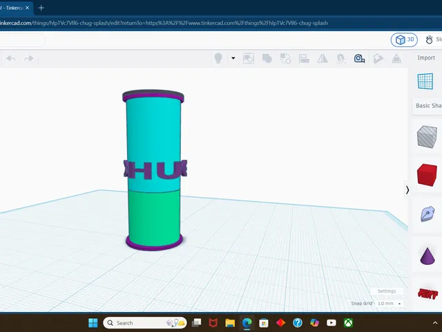Click the Ungroup shapes icon
The height and width of the screenshot is (332, 442).
(285, 58)
